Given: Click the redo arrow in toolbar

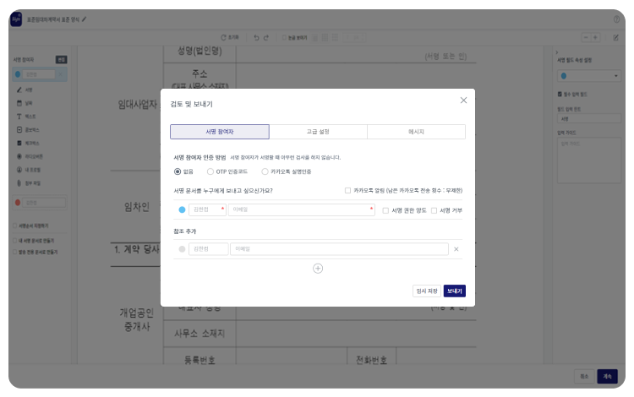Looking at the screenshot, I should coord(267,37).
